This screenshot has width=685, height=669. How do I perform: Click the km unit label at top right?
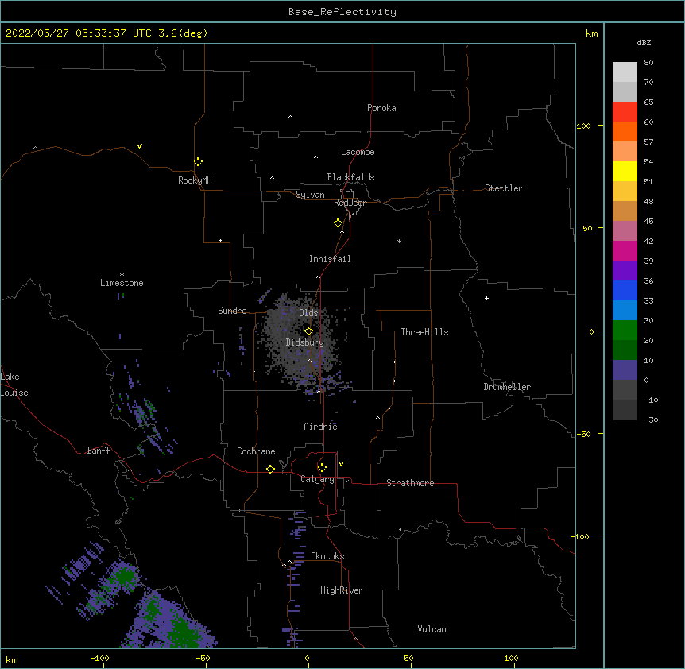pos(591,33)
